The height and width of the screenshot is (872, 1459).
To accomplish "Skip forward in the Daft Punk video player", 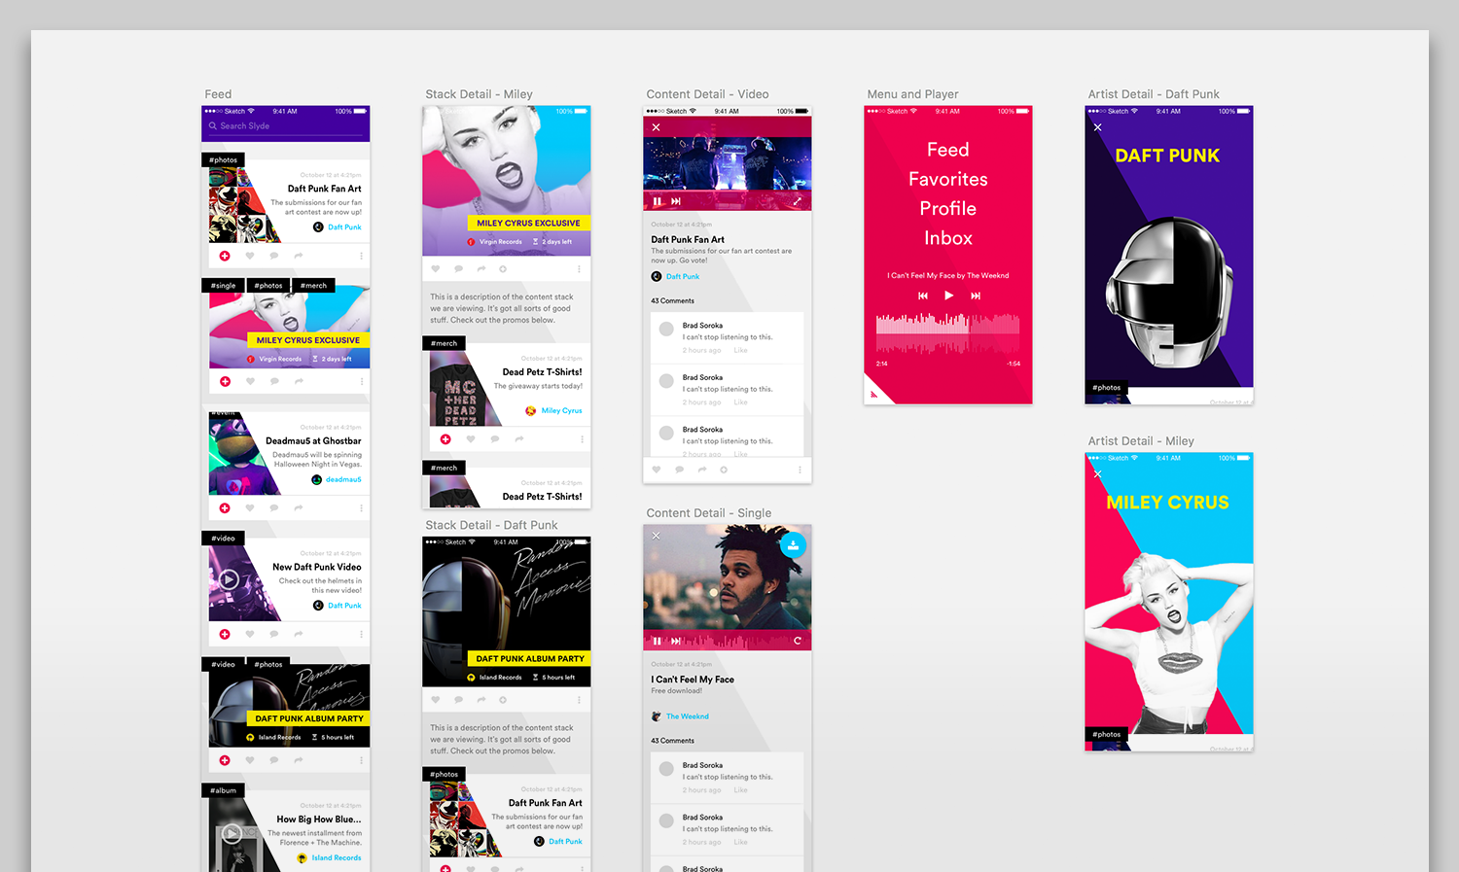I will (x=675, y=201).
